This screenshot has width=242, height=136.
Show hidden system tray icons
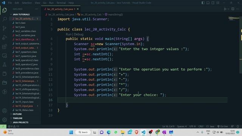click(197, 132)
